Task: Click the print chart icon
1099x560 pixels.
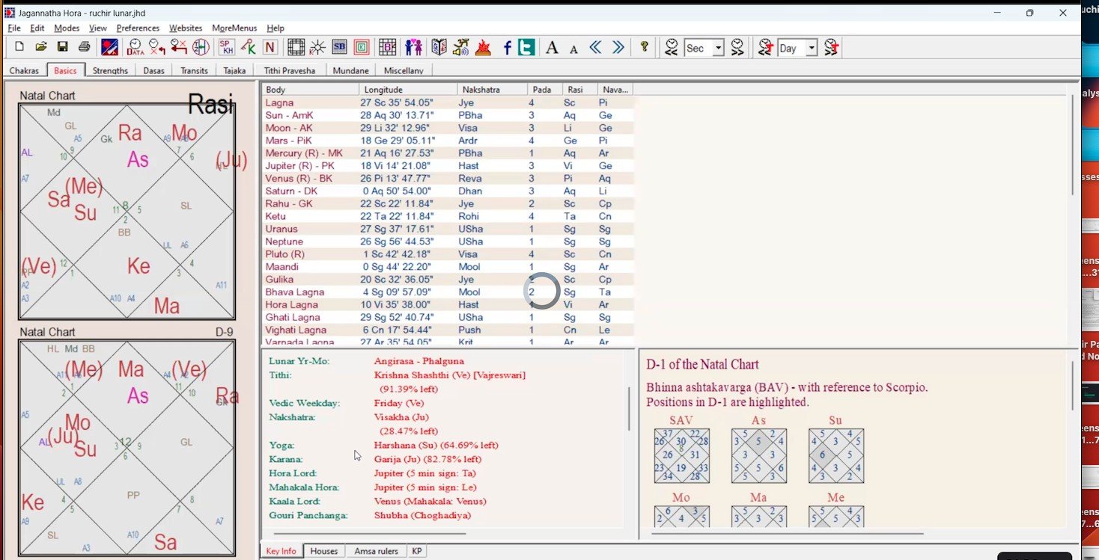Action: click(x=85, y=48)
